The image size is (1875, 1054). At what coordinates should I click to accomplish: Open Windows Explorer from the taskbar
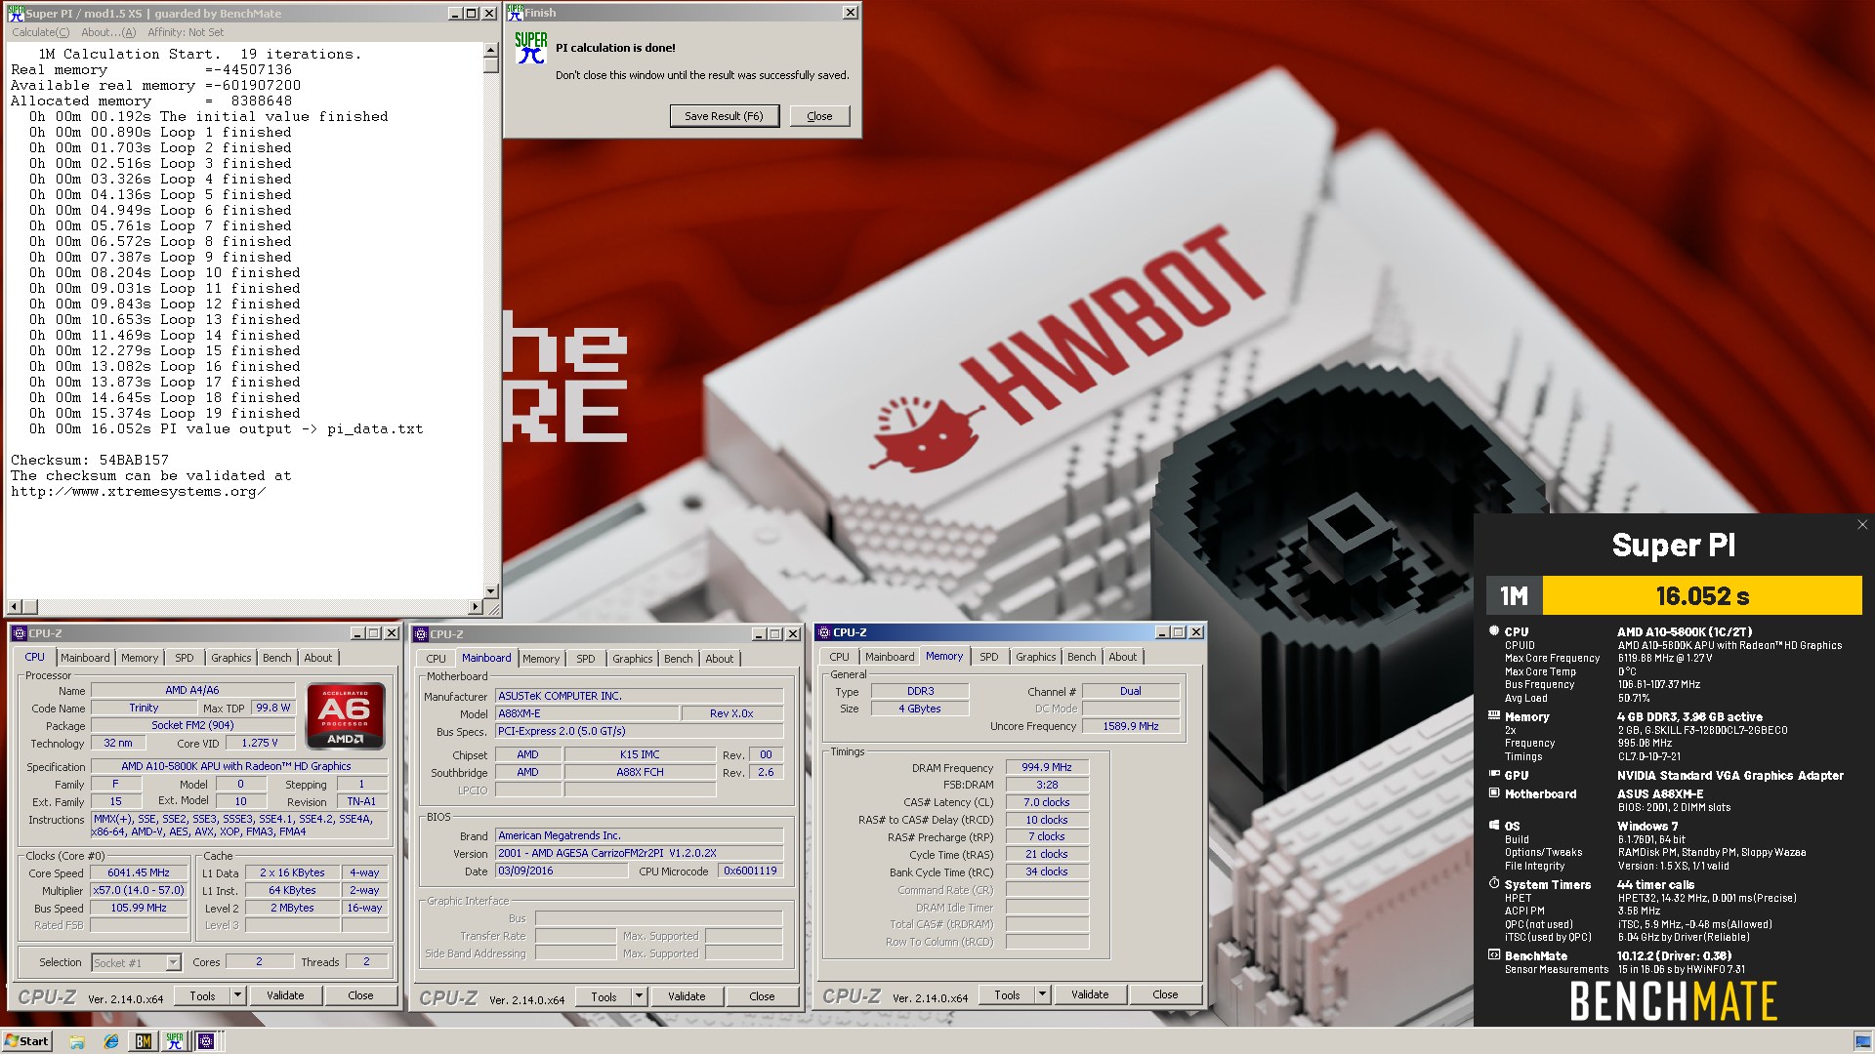click(x=77, y=1041)
